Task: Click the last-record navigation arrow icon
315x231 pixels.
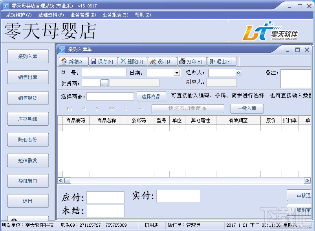Action: pos(112,108)
